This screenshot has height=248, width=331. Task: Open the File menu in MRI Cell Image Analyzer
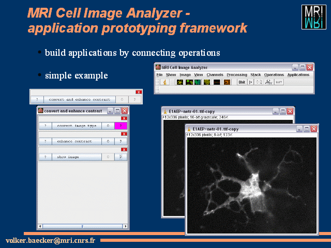pyautogui.click(x=159, y=75)
